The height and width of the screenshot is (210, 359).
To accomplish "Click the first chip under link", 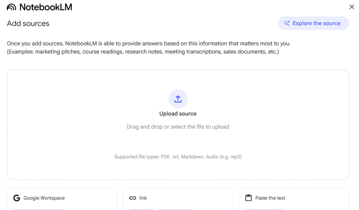I will 141,209.
